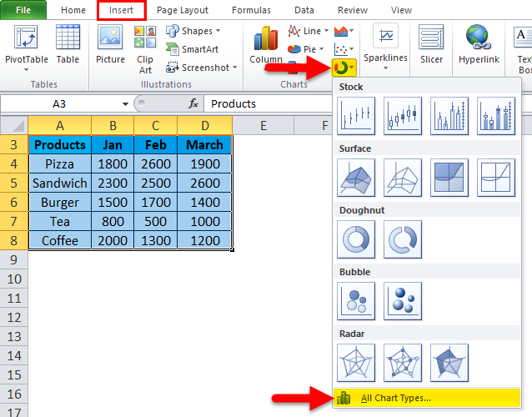532x417 pixels.
Task: Insert a Picture
Action: coord(110,44)
